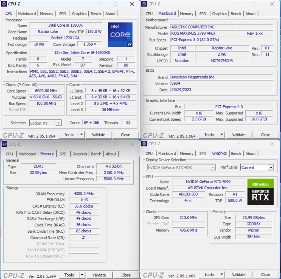This screenshot has width=281, height=279.
Task: Open Tools dropdown arrow in the Mainboard window
Action: coord(222,135)
